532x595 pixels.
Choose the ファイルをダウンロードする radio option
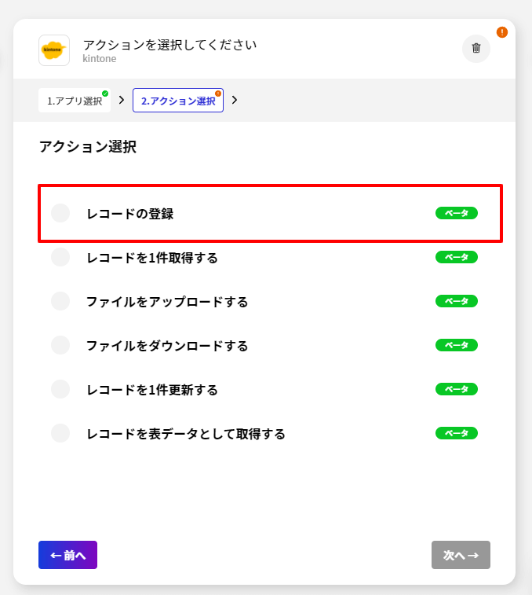(x=60, y=345)
